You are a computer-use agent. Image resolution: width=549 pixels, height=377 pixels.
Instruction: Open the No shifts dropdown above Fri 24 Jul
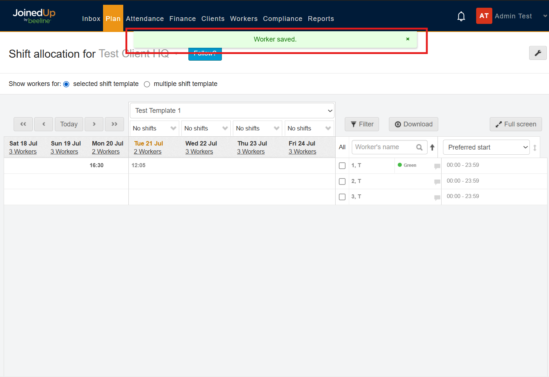[x=309, y=128]
